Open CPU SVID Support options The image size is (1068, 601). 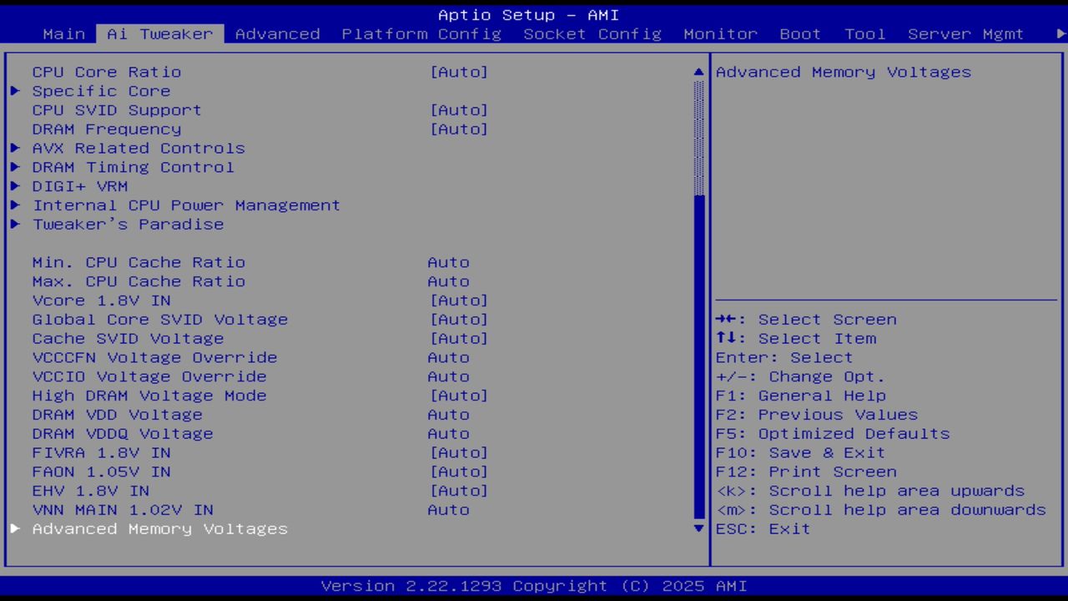(460, 109)
